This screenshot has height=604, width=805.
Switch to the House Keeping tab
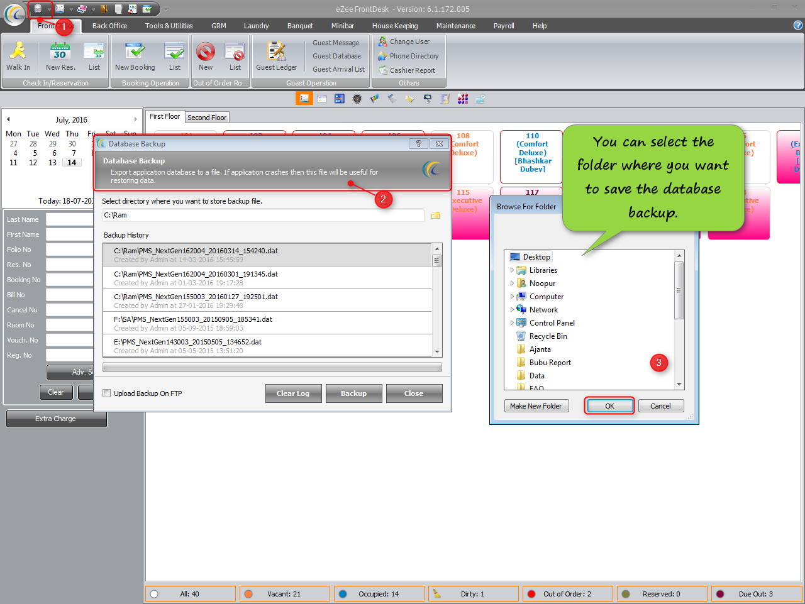(395, 26)
